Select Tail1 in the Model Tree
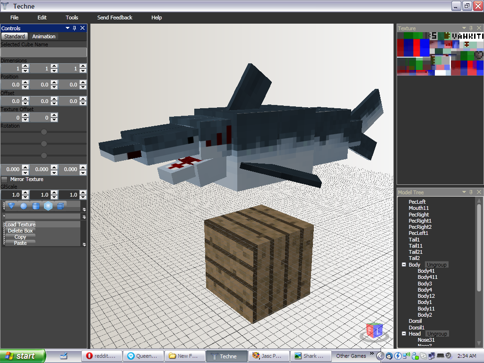This screenshot has height=363, width=484. (414, 240)
